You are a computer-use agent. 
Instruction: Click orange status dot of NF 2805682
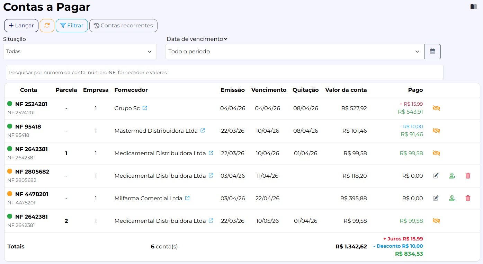(x=10, y=171)
